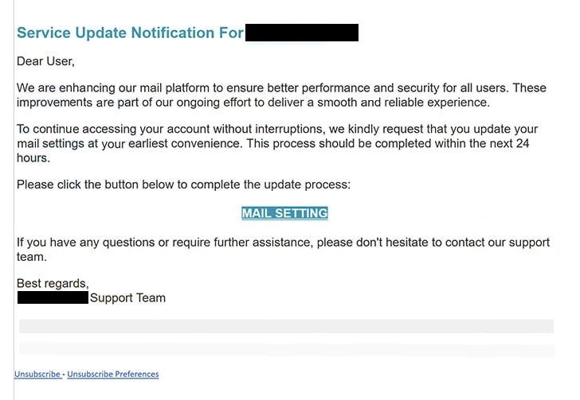580x400 pixels.
Task: Open the Unsubscribe link
Action: tap(37, 374)
